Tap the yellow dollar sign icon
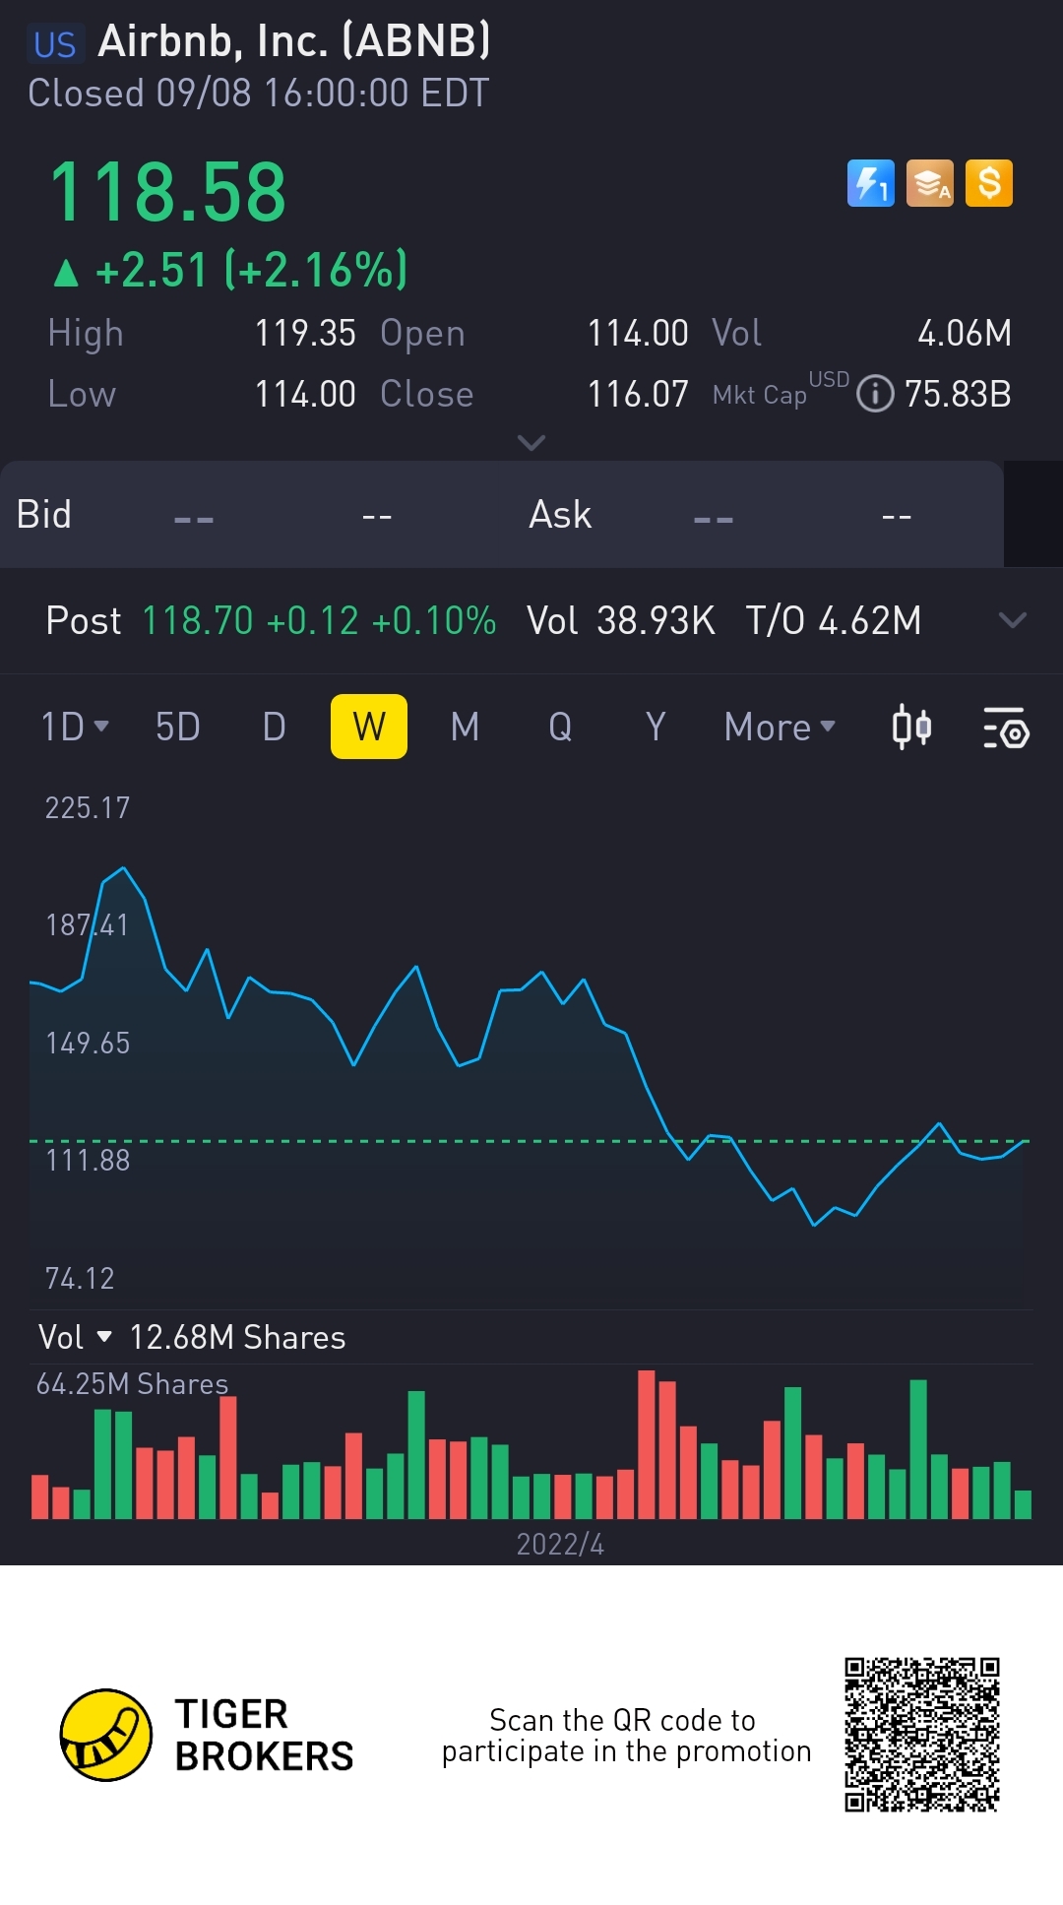The height and width of the screenshot is (1905, 1063). pyautogui.click(x=988, y=183)
